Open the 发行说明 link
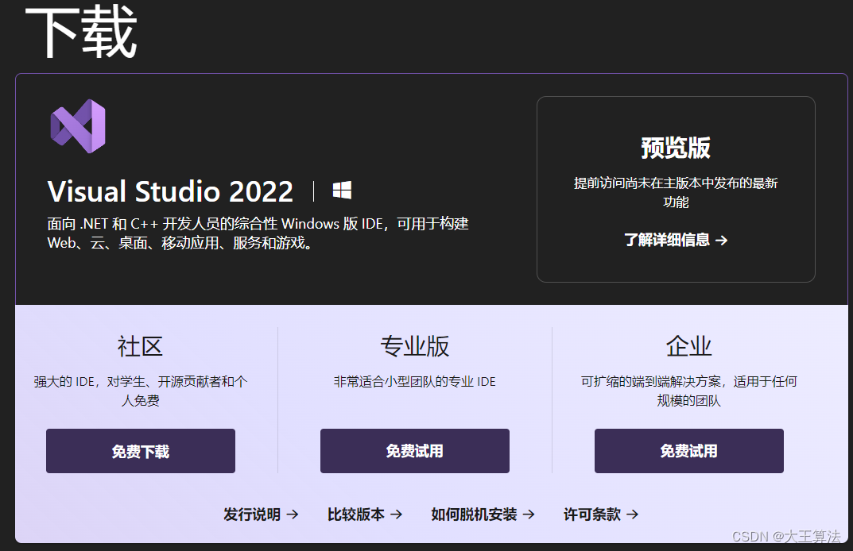Viewport: 853px width, 551px height. point(261,514)
